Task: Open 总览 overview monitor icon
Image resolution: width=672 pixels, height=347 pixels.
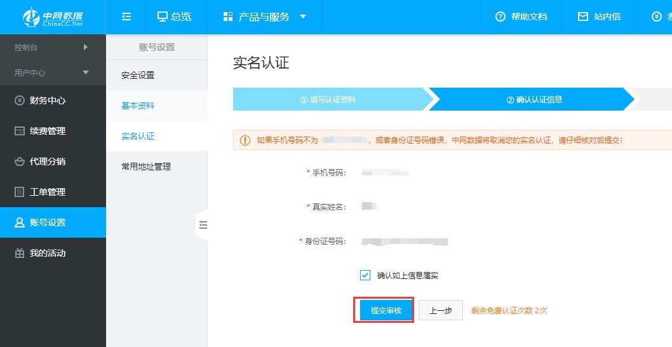Action: pyautogui.click(x=163, y=17)
